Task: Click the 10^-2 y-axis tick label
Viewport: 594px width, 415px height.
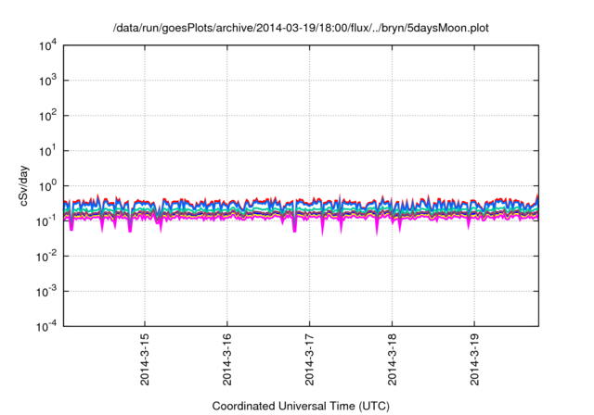Action: tap(45, 256)
